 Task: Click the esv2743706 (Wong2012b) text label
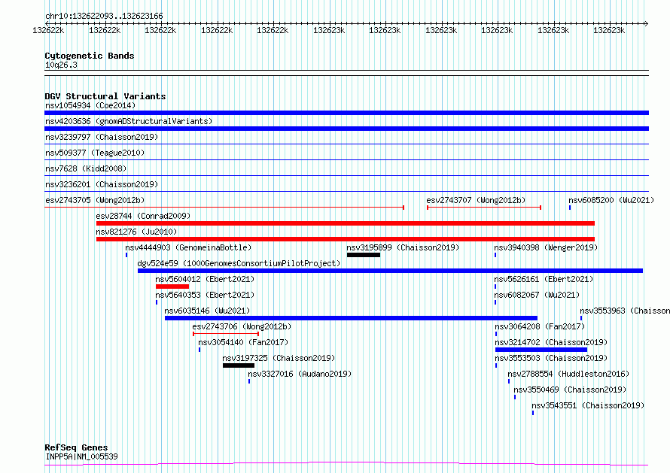(x=242, y=326)
